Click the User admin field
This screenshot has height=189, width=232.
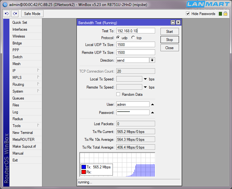133,105
